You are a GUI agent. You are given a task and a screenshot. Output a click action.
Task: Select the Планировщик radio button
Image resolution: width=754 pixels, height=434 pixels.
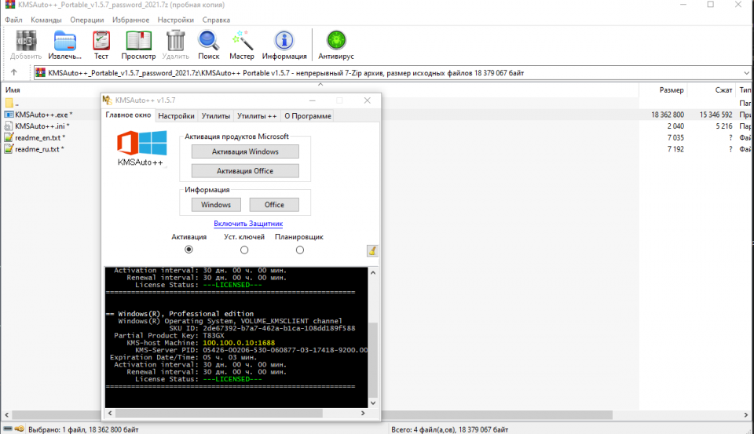pos(299,250)
